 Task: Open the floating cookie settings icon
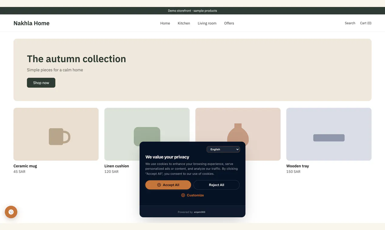(11, 212)
